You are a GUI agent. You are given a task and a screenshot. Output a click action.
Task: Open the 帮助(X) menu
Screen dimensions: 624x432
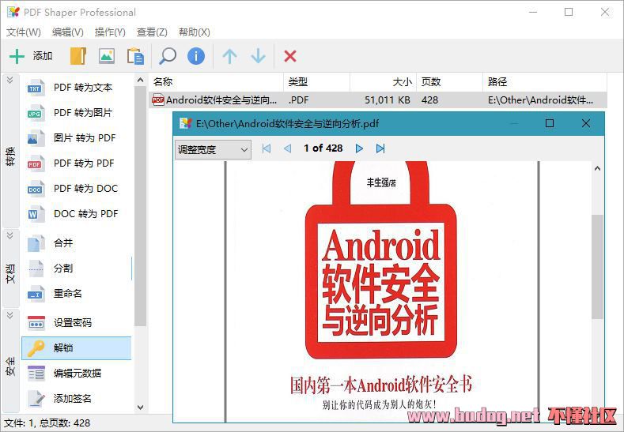pos(195,32)
